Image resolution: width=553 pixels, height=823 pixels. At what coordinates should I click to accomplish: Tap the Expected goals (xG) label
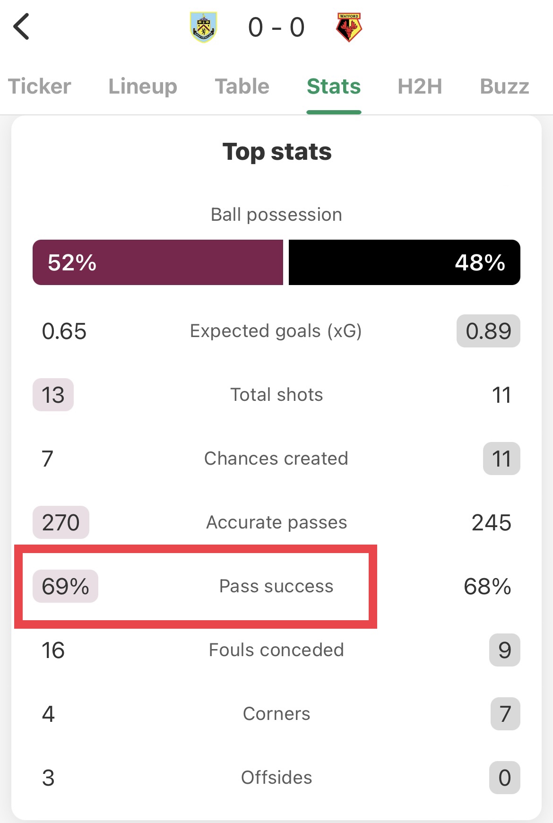point(276,331)
